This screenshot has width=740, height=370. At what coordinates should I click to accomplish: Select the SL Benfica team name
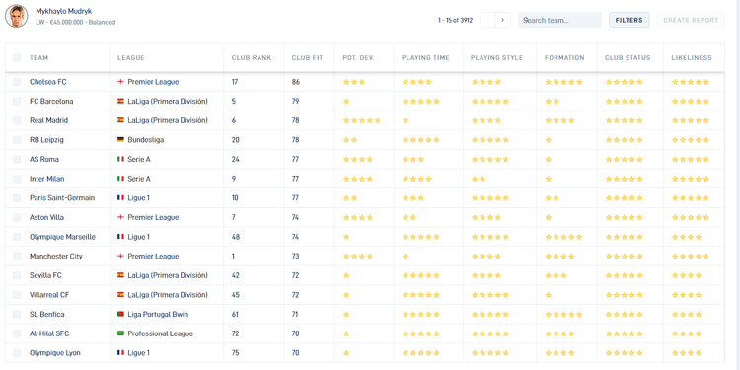[47, 315]
